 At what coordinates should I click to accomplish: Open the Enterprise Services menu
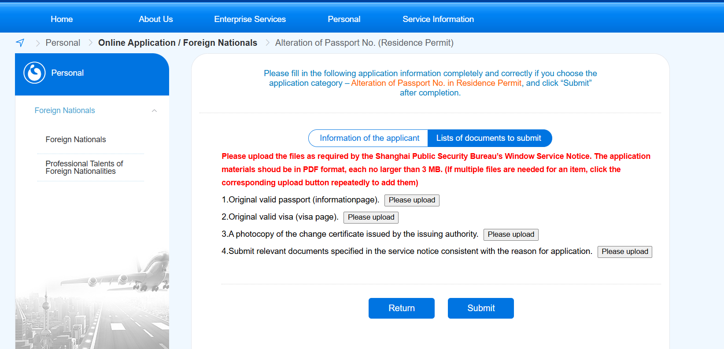tap(250, 19)
